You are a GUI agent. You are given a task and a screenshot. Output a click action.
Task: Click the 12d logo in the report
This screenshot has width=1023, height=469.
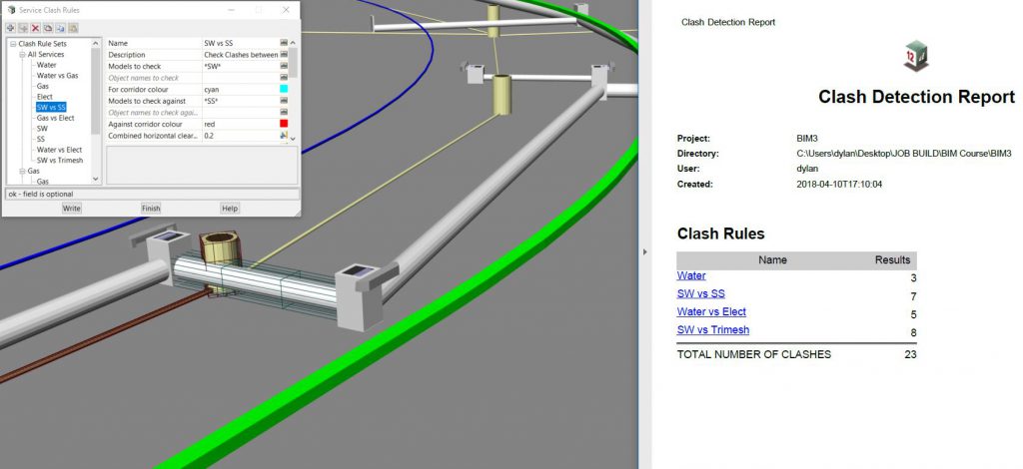pyautogui.click(x=915, y=56)
